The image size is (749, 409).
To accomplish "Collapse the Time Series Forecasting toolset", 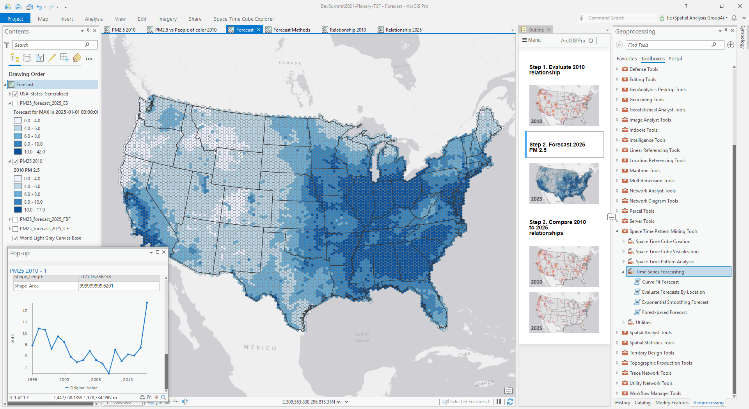I will (623, 272).
